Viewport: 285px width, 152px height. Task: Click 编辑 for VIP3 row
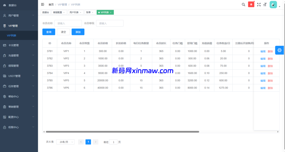coord(263,66)
